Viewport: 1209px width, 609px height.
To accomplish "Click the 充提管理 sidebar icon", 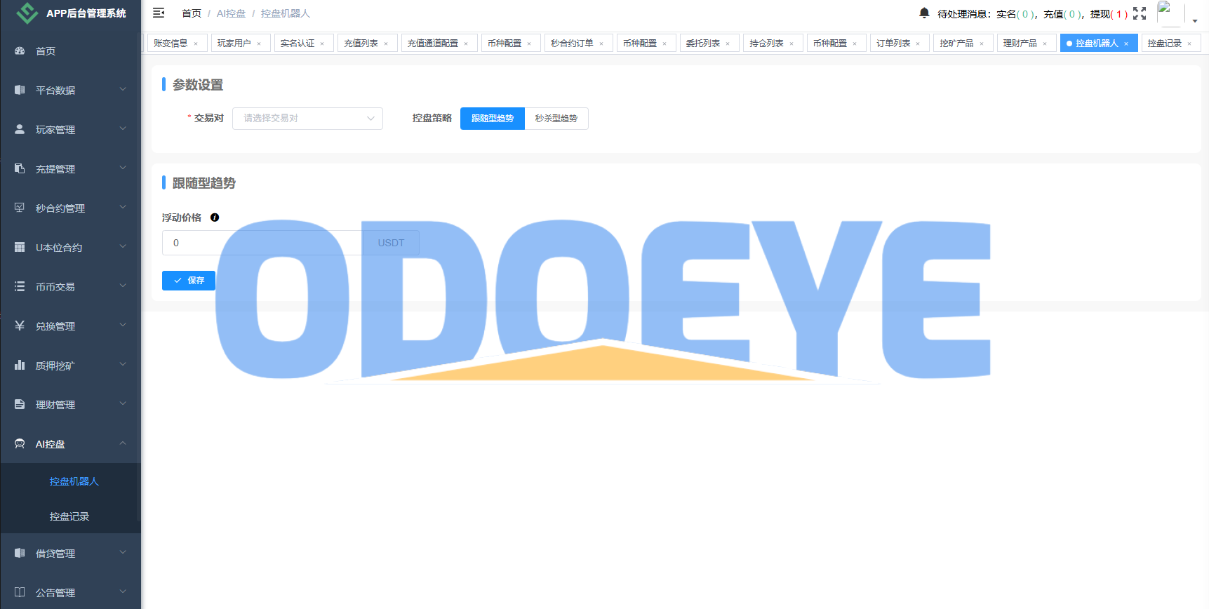I will (x=20, y=168).
